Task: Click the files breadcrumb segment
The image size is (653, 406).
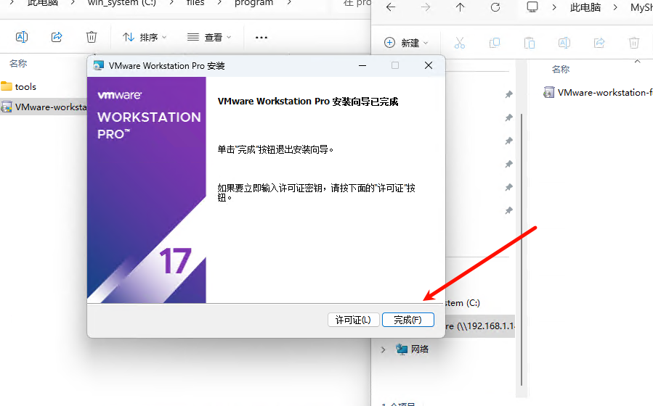Action: click(x=195, y=3)
